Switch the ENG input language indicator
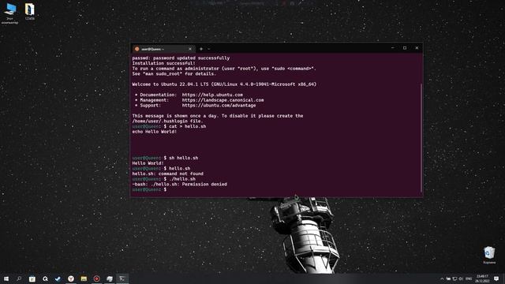The width and height of the screenshot is (505, 284). (469, 278)
